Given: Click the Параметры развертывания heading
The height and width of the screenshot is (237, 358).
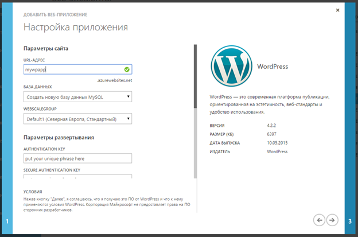Looking at the screenshot, I should click(x=59, y=138).
